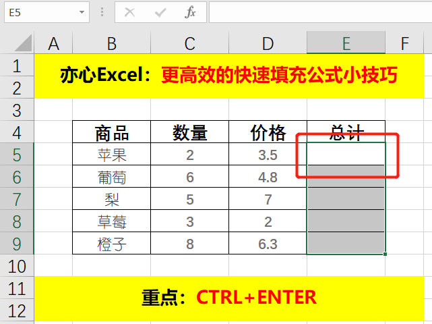The height and width of the screenshot is (324, 432).
Task: Click price cell '4.8'
Action: tap(268, 177)
